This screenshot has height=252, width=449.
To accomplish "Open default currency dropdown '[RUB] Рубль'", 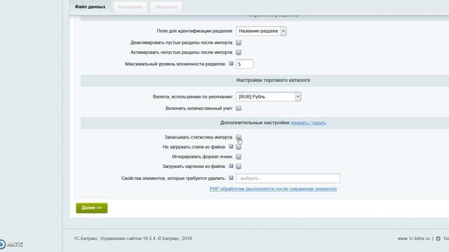I will [x=269, y=97].
